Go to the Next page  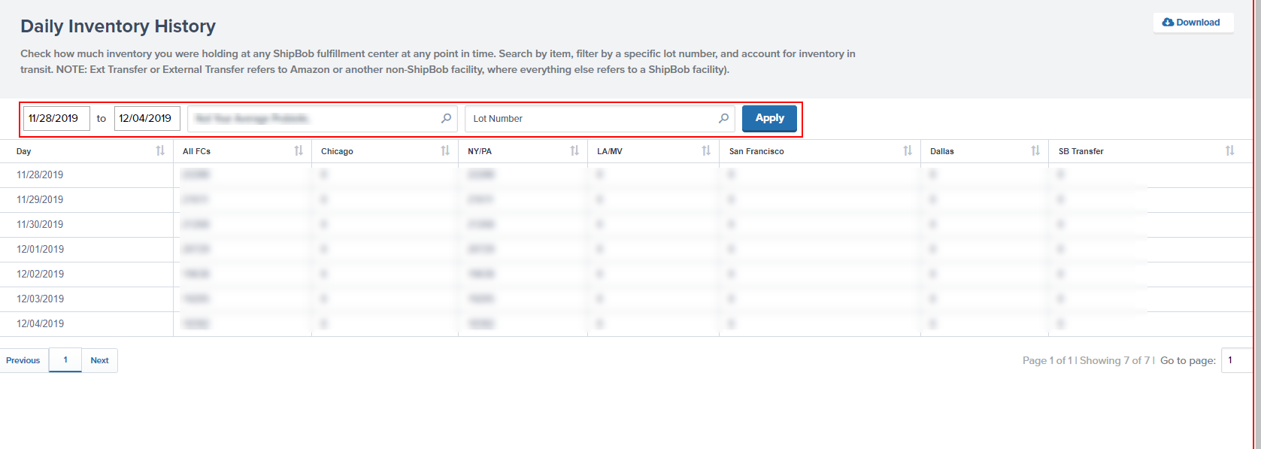pos(99,360)
